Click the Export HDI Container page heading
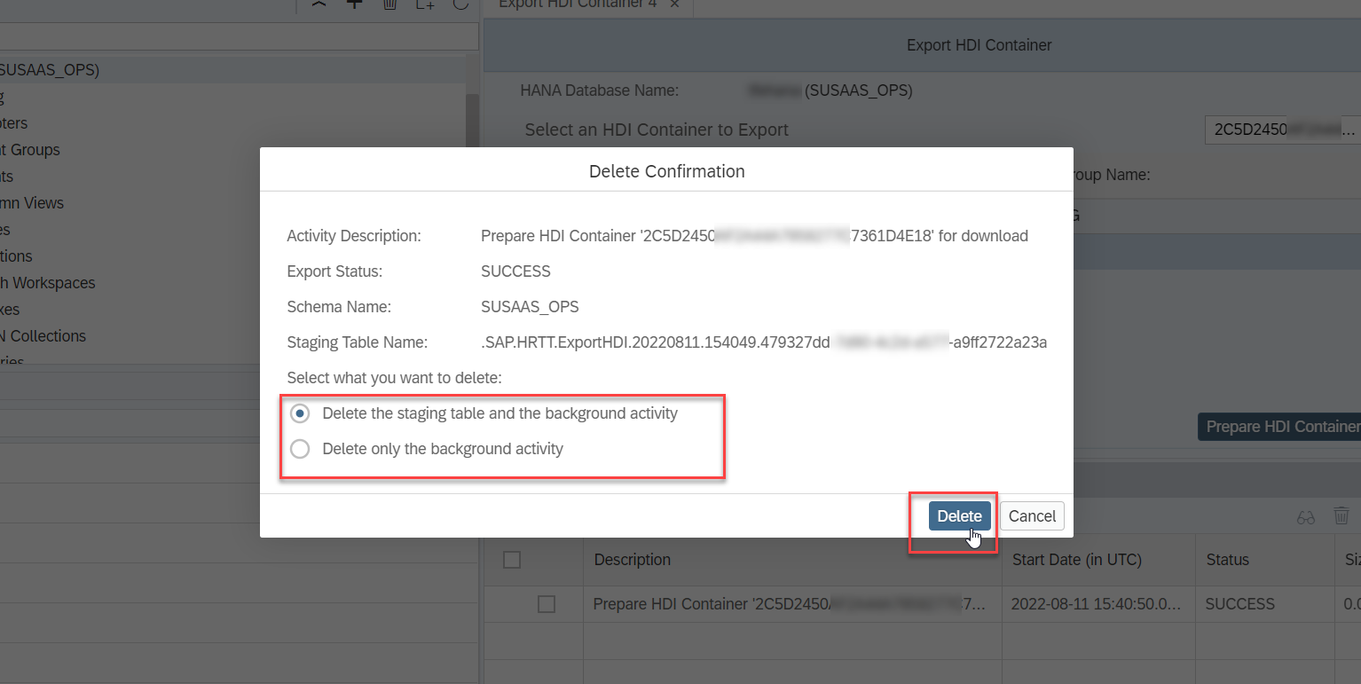Image resolution: width=1361 pixels, height=684 pixels. (979, 45)
